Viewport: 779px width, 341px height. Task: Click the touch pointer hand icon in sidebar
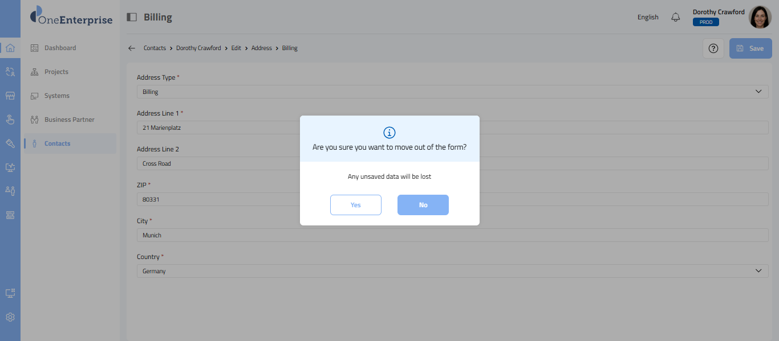pyautogui.click(x=10, y=120)
